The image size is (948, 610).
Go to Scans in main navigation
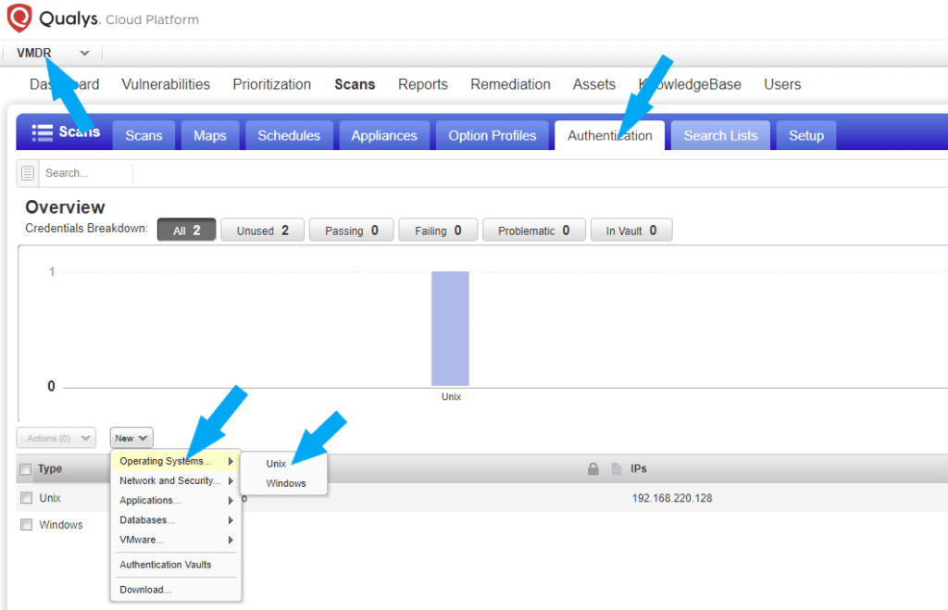point(355,84)
